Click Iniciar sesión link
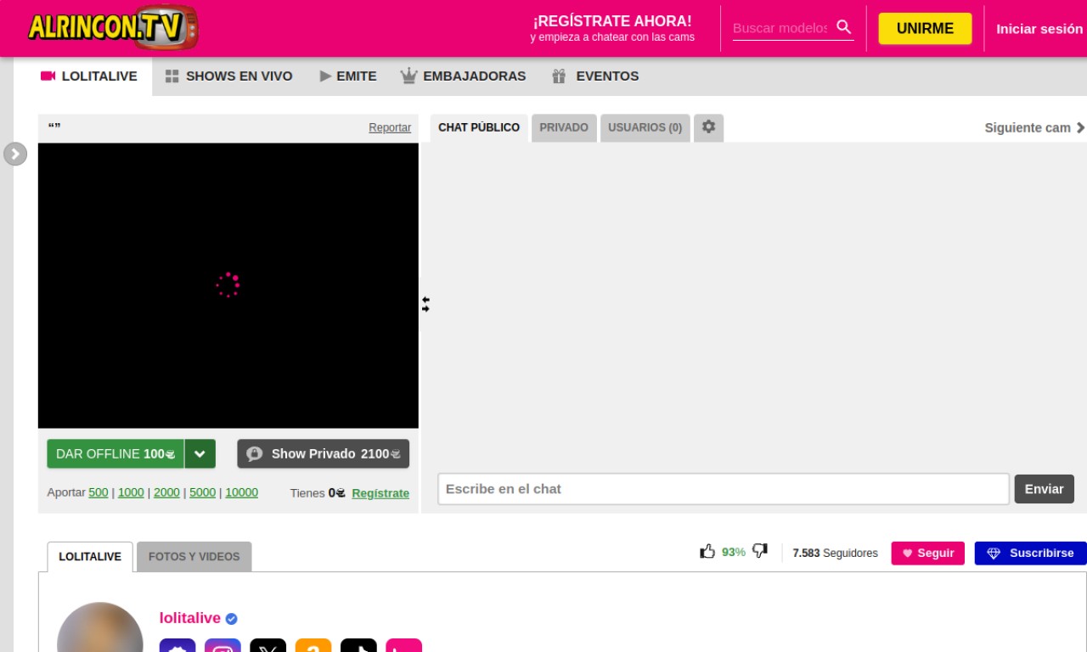1087x652 pixels. click(x=1039, y=29)
